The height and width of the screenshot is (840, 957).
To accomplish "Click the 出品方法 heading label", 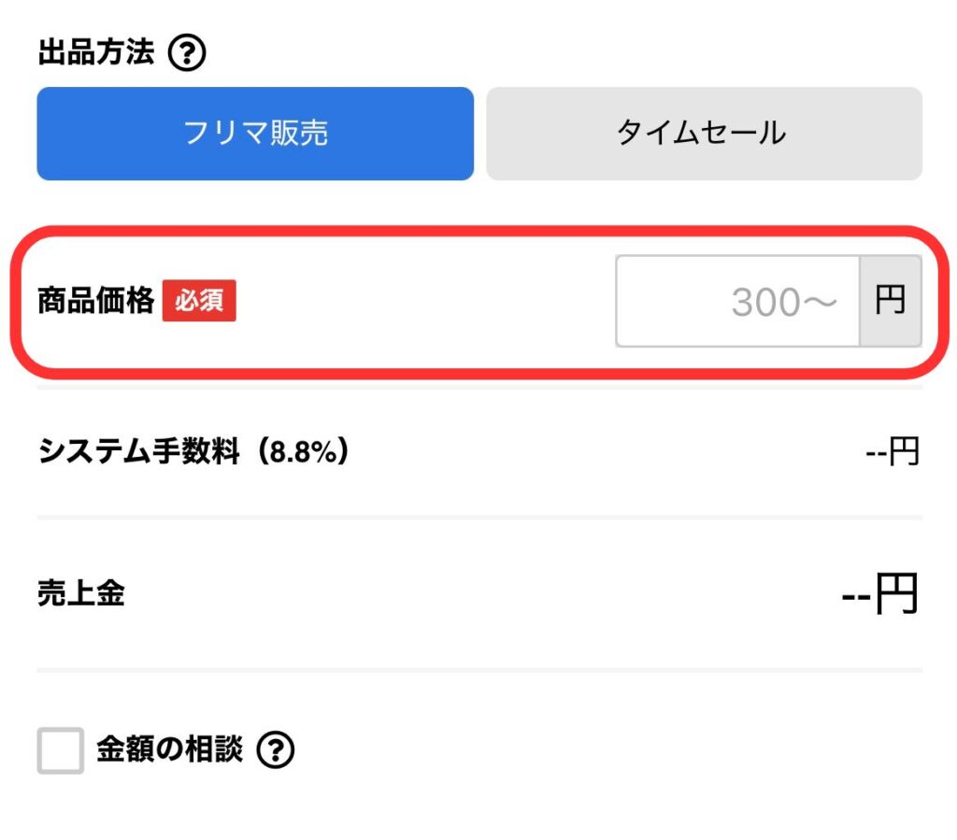I will (95, 53).
